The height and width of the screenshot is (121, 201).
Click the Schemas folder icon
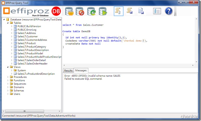(12, 90)
